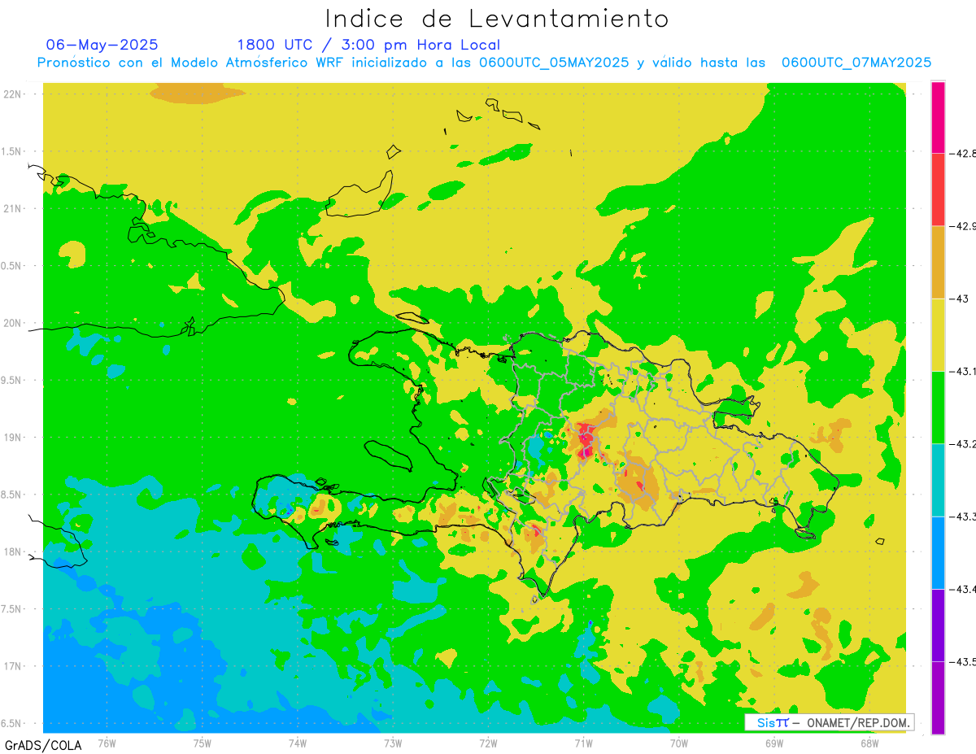Click the '22N' latitude label

pos(13,94)
